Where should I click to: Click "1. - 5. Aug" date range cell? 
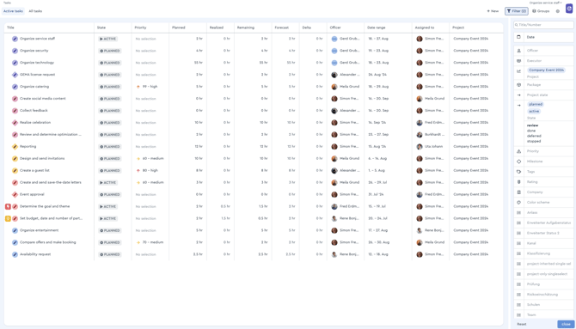(377, 170)
